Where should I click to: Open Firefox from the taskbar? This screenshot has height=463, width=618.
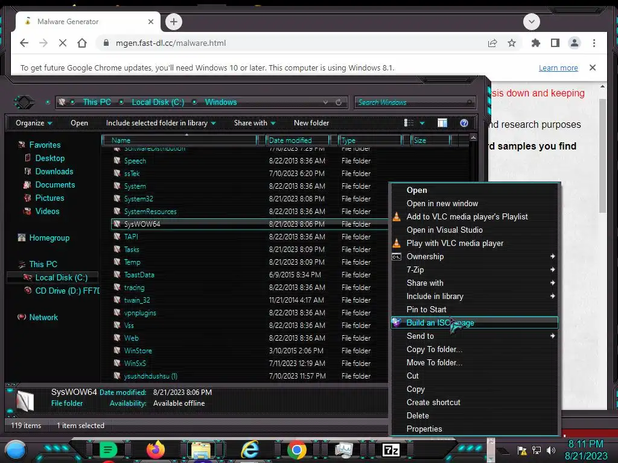tap(156, 450)
